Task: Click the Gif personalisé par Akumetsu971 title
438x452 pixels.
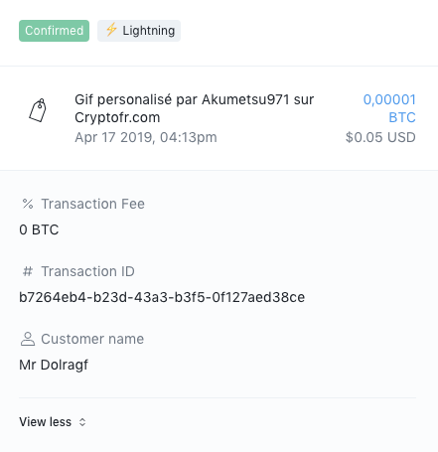Action: (x=194, y=108)
